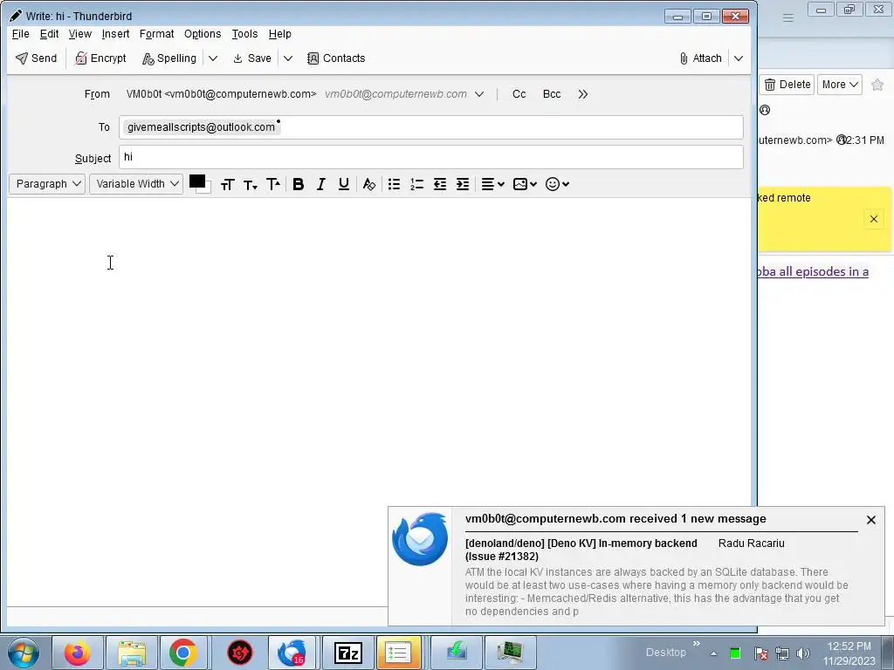Switch to Thunderbird taskbar icon
This screenshot has width=894, height=670.
[x=292, y=653]
